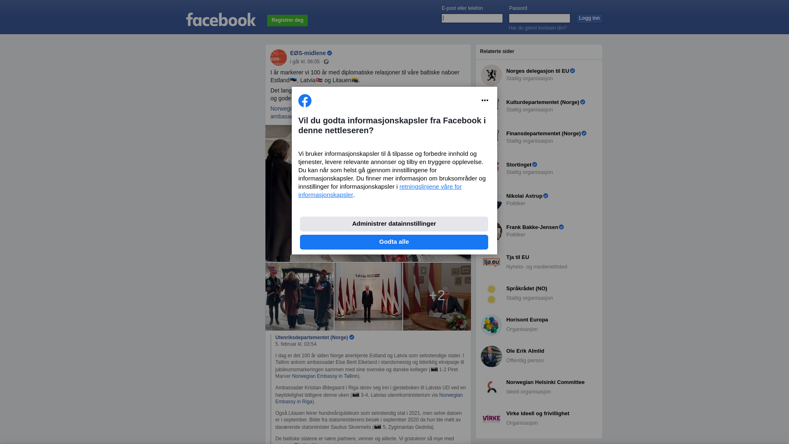The height and width of the screenshot is (444, 789).
Task: Open Utenriksdepartementet (Norge) shared post link
Action: (311, 338)
